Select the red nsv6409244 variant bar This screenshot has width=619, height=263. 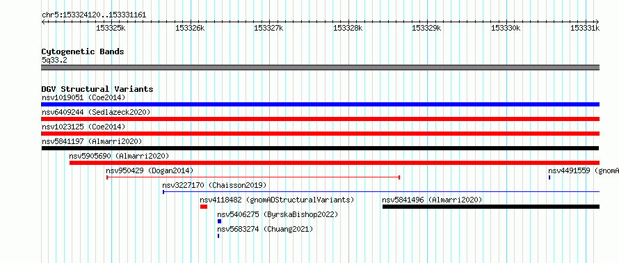click(321, 119)
